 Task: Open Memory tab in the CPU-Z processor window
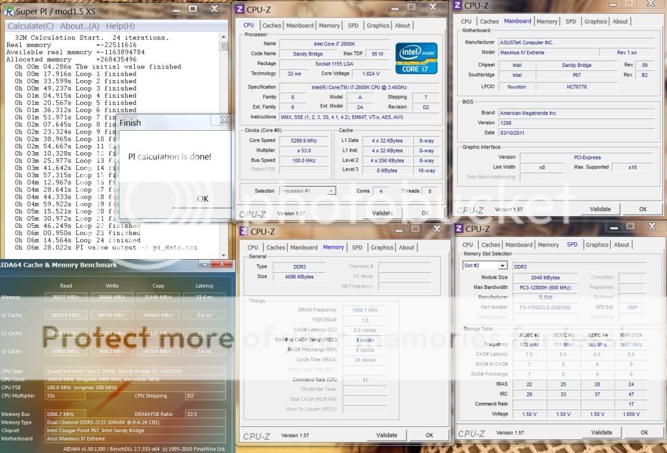click(x=329, y=25)
